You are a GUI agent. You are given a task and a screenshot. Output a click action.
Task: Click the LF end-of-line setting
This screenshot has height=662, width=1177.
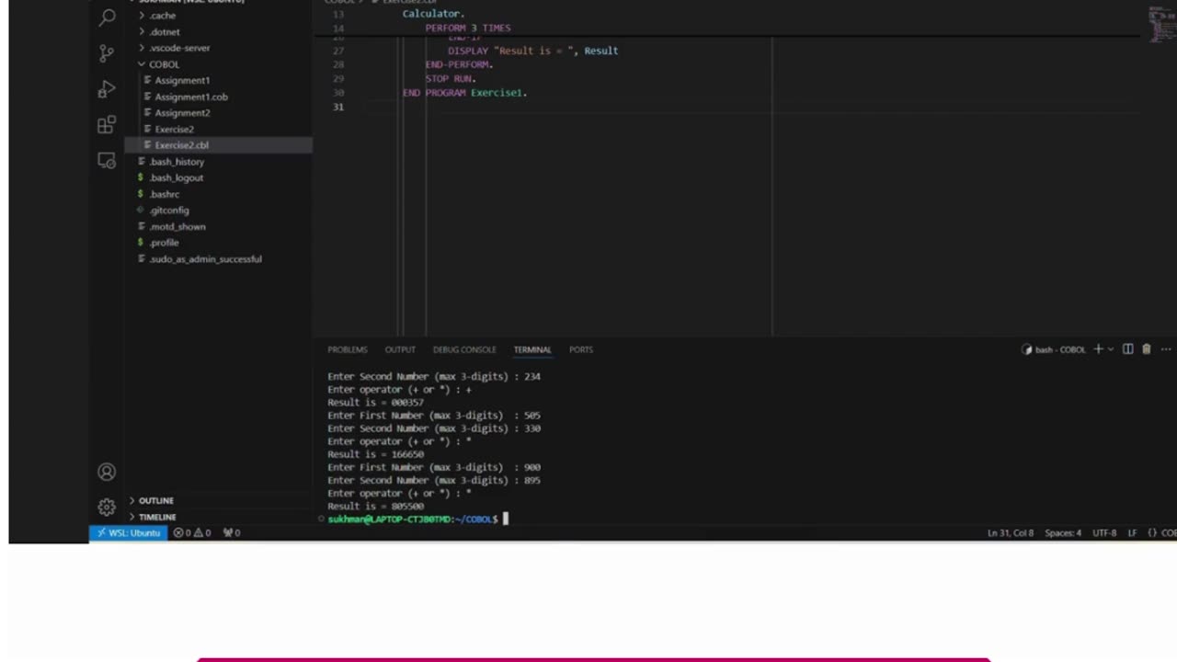click(1133, 533)
